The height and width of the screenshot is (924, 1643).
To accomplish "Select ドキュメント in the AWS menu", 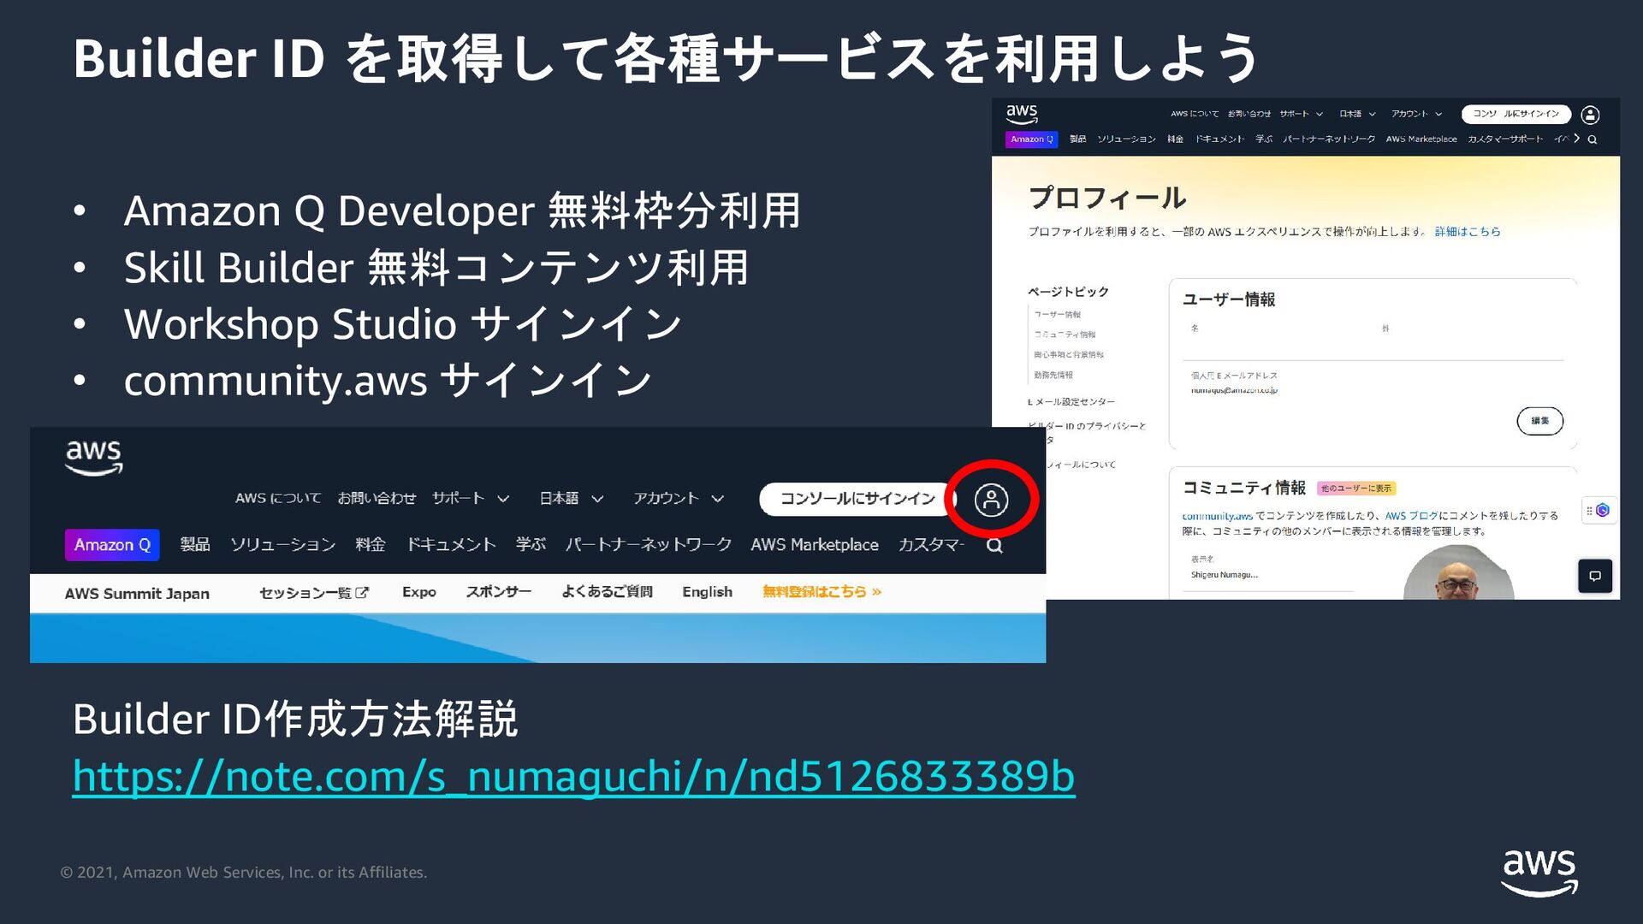I will (451, 545).
